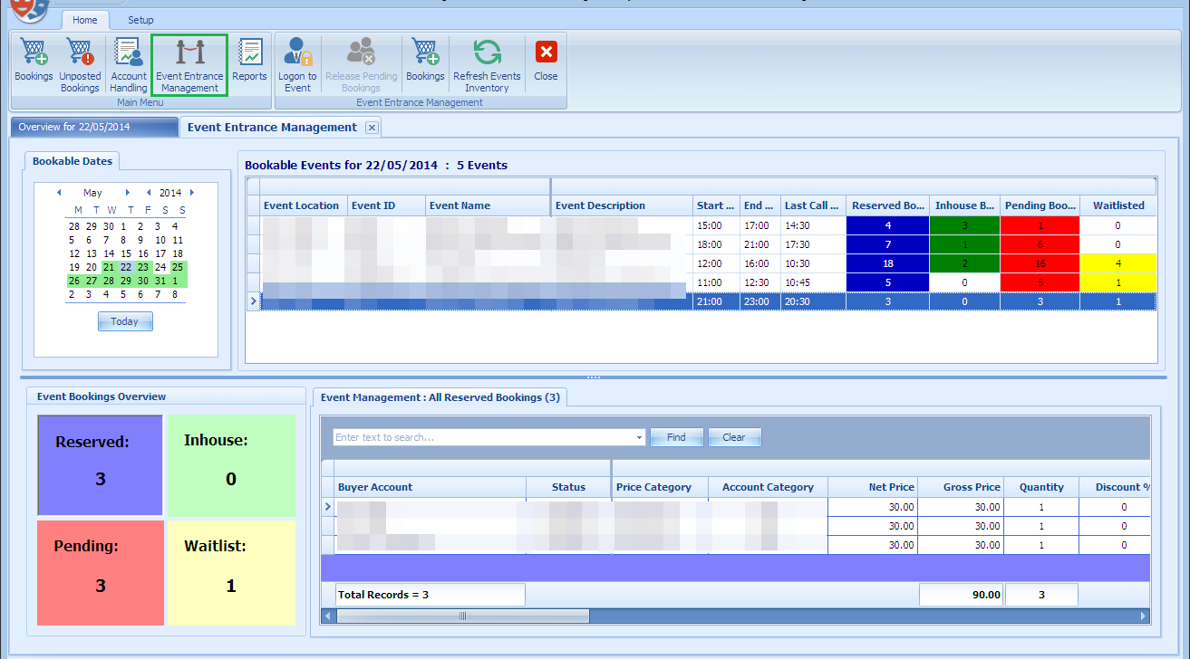Click the Today button under calendar
This screenshot has height=659, width=1190.
pyautogui.click(x=125, y=321)
